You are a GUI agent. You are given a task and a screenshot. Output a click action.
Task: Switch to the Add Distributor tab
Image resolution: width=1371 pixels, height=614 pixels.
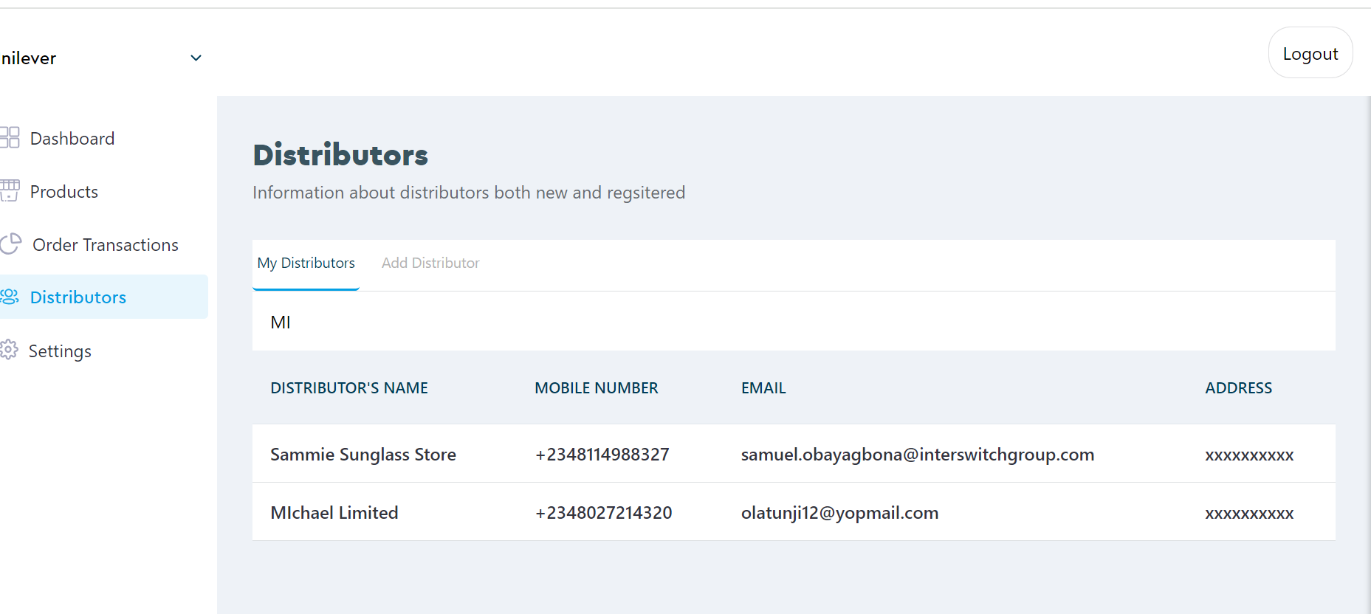click(430, 263)
